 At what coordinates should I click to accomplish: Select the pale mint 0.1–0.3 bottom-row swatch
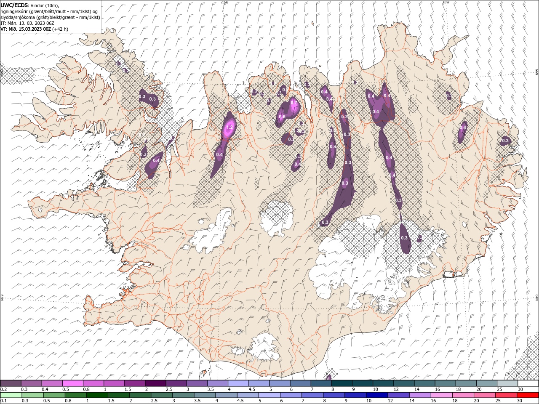pyautogui.click(x=11, y=395)
